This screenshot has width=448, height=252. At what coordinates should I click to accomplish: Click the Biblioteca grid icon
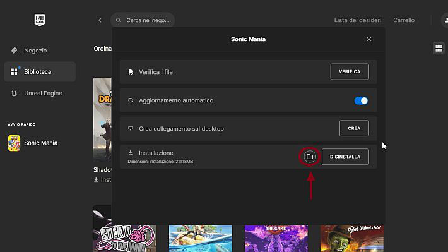pos(14,71)
